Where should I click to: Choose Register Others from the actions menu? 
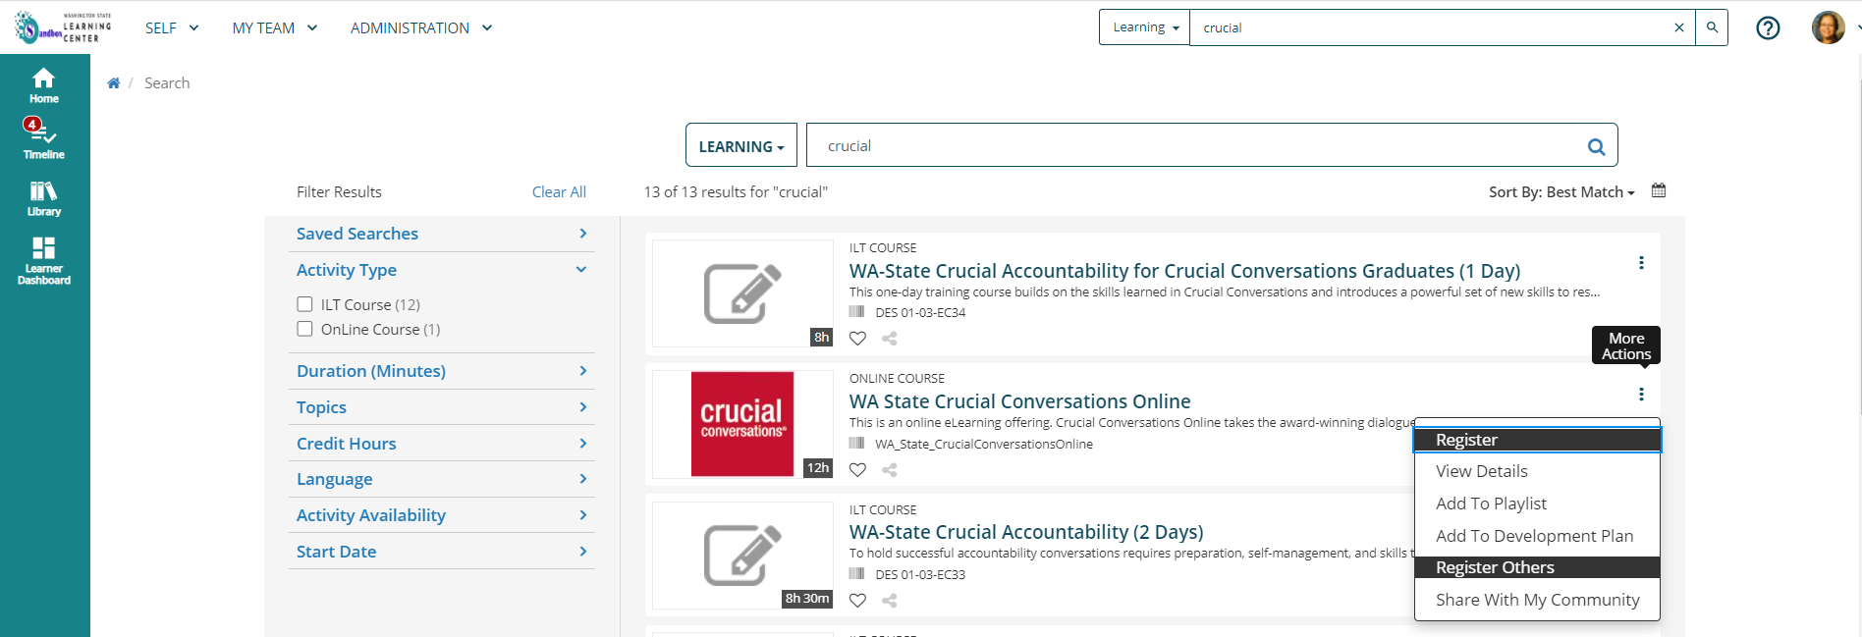[x=1537, y=567]
